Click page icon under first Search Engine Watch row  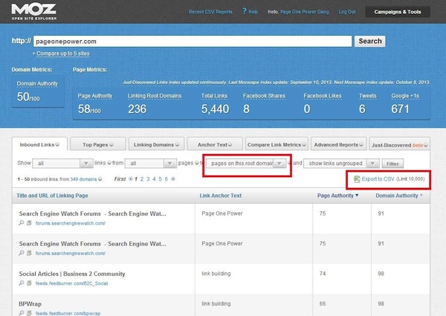pyautogui.click(x=29, y=223)
